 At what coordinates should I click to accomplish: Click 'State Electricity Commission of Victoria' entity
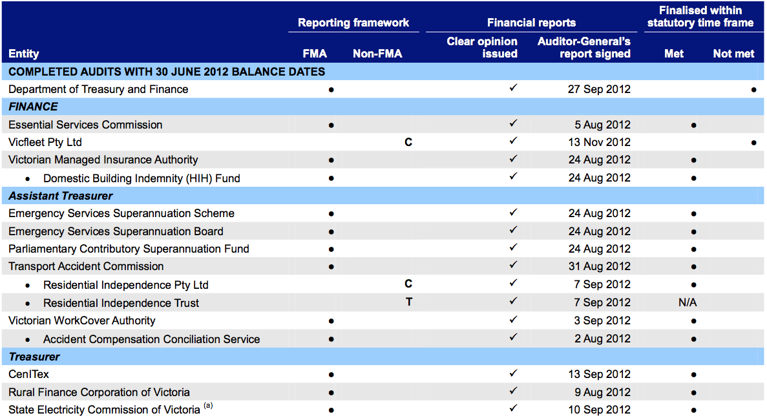click(104, 410)
